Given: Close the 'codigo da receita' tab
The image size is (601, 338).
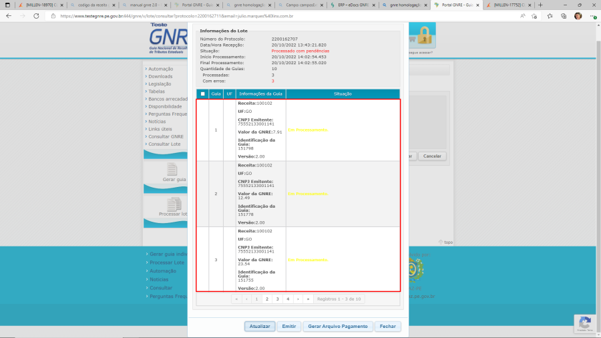Looking at the screenshot, I should coord(114,5).
